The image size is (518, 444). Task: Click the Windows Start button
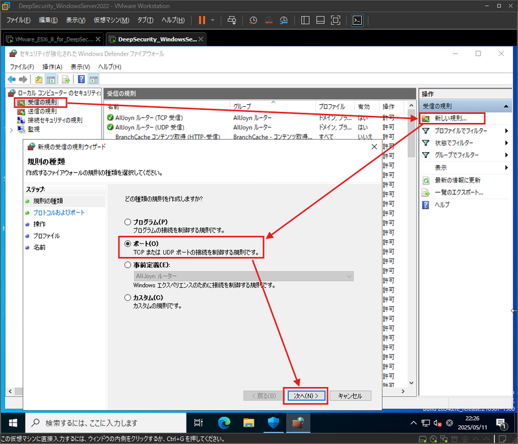pyautogui.click(x=13, y=423)
